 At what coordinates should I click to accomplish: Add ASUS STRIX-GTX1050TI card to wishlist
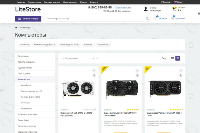[x=137, y=70]
